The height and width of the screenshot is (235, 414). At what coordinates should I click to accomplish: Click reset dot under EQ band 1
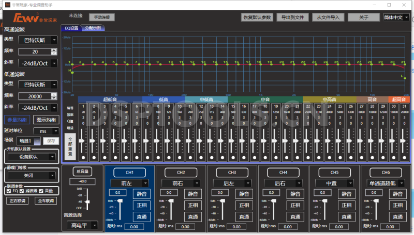pyautogui.click(x=83, y=158)
